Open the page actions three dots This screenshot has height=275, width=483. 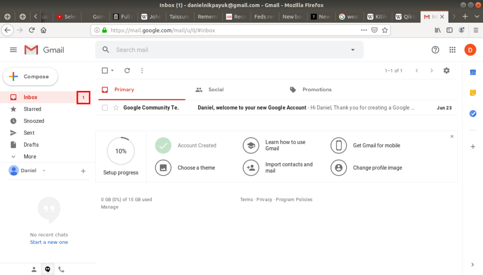point(364,30)
